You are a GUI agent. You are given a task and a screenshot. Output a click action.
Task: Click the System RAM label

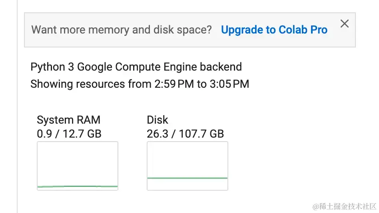[68, 120]
